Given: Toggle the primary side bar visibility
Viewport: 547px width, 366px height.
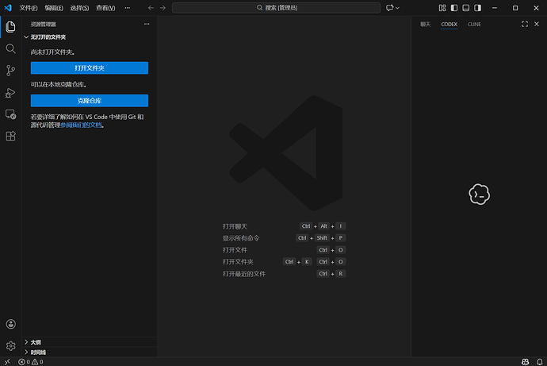Looking at the screenshot, I should [454, 8].
